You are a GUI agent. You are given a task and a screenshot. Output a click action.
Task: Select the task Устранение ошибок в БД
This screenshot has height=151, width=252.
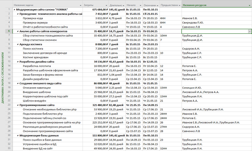coord(40,144)
